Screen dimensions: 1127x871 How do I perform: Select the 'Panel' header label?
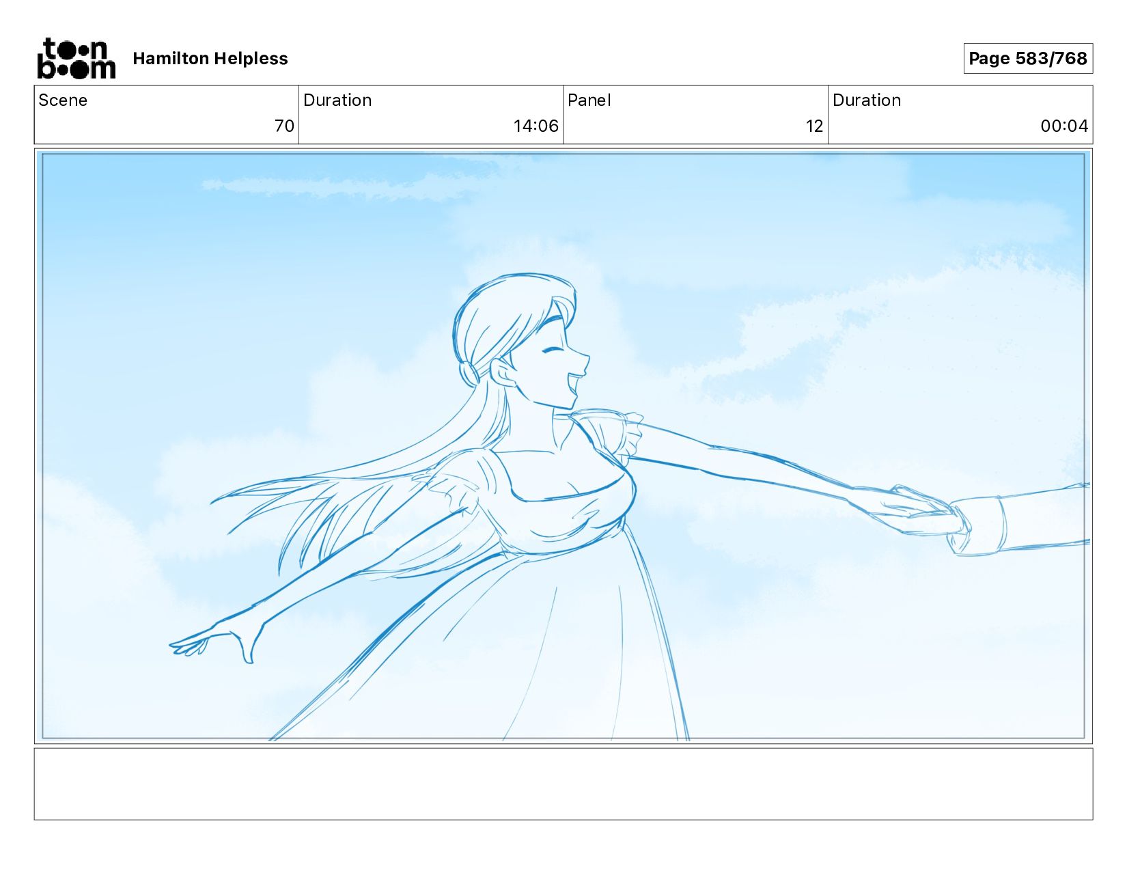point(589,100)
